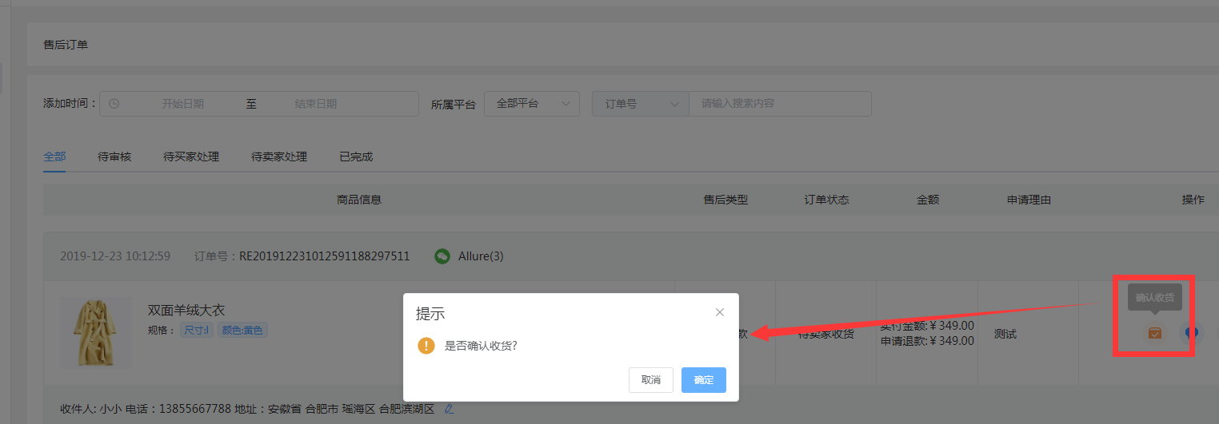Click the 测试 reason cell
Screen dimensions: 1219x424
(1005, 334)
